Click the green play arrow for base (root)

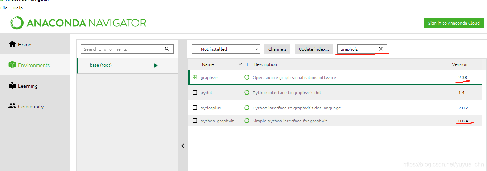[156, 66]
